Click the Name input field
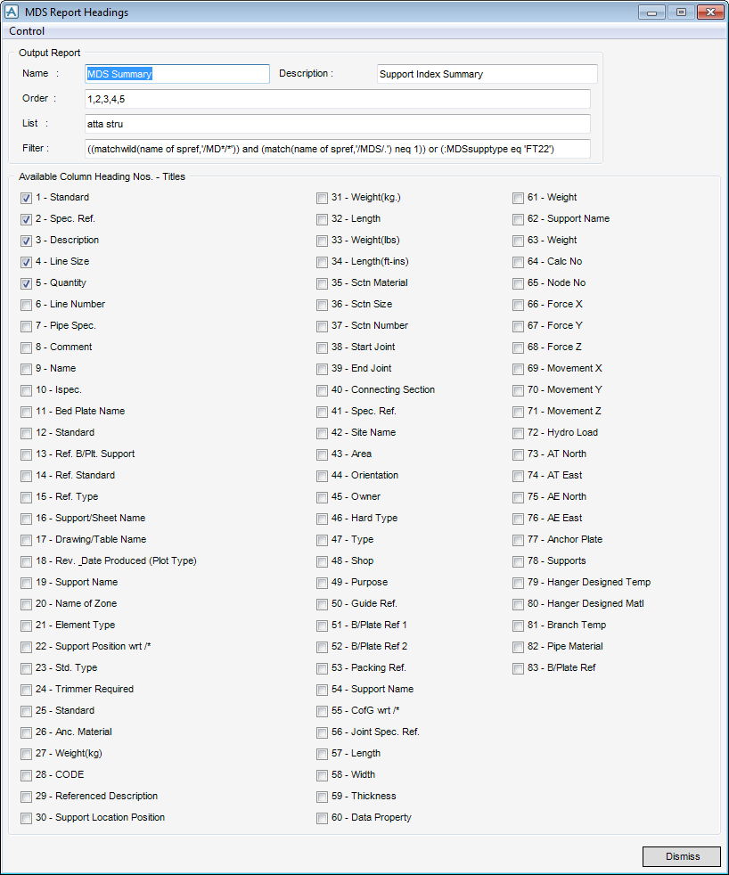 click(x=176, y=74)
